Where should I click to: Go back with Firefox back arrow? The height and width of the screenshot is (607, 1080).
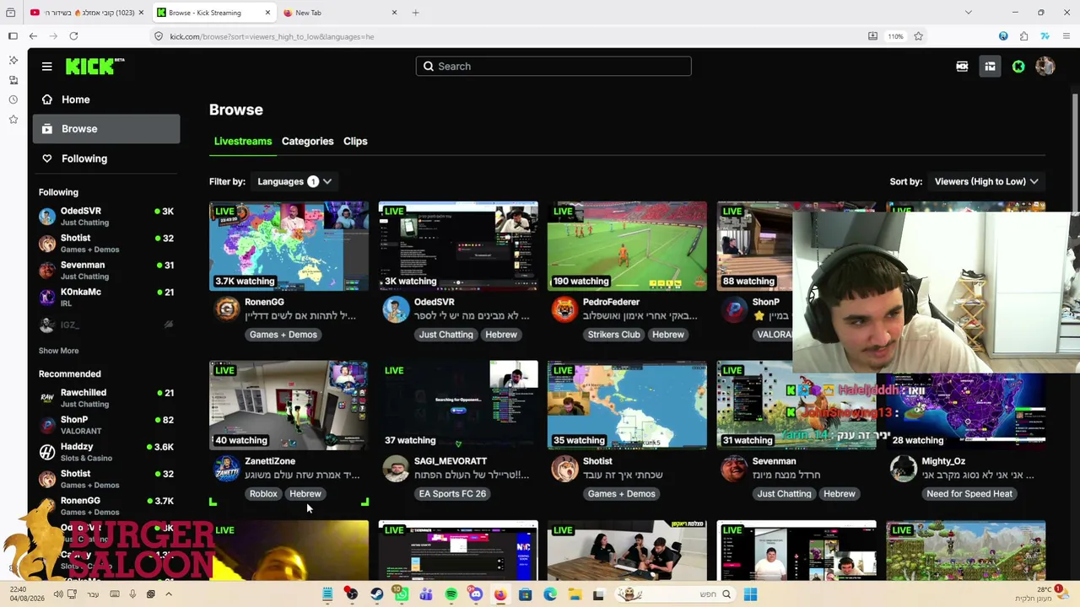coord(33,36)
